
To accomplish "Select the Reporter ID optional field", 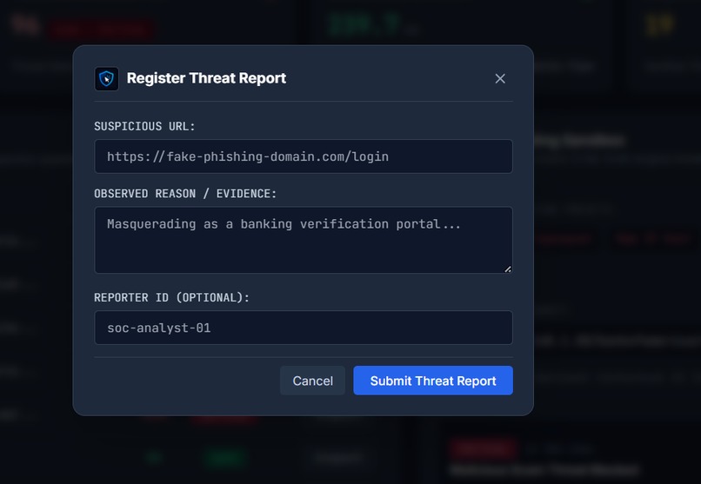I will (304, 328).
